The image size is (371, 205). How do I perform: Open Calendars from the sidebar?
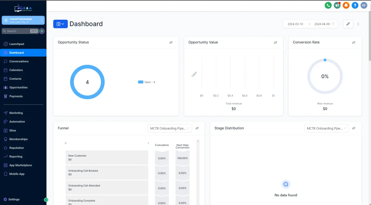coord(23,70)
